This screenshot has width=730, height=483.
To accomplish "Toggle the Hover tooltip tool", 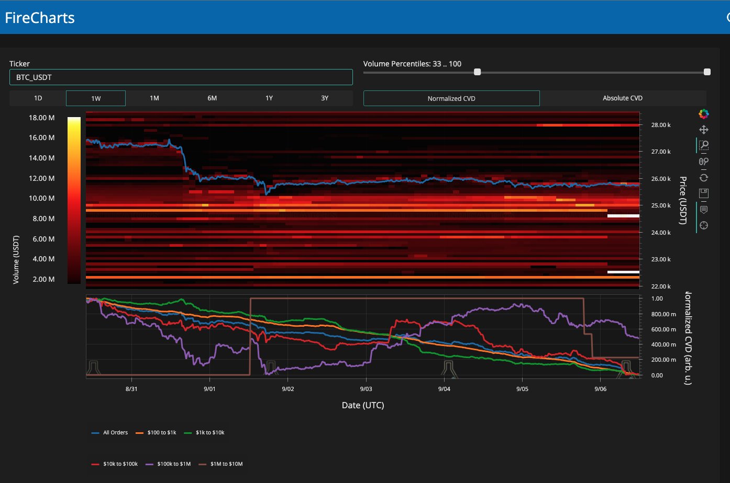I will [x=703, y=210].
